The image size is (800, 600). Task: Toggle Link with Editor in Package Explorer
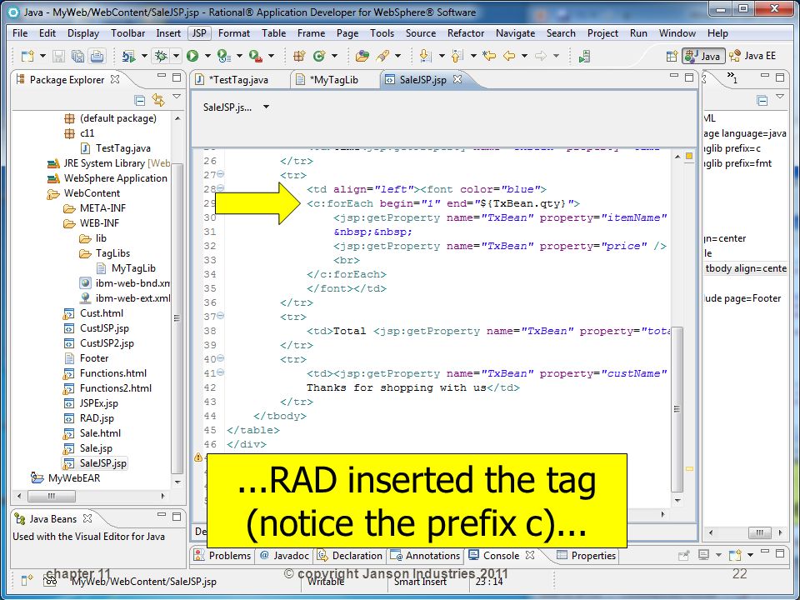(x=158, y=100)
